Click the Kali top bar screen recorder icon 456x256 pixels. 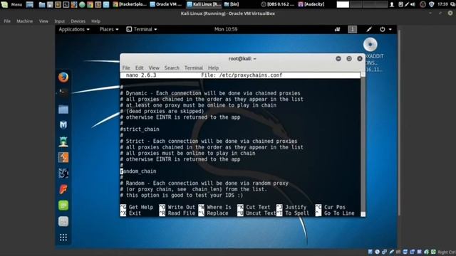coord(337,29)
